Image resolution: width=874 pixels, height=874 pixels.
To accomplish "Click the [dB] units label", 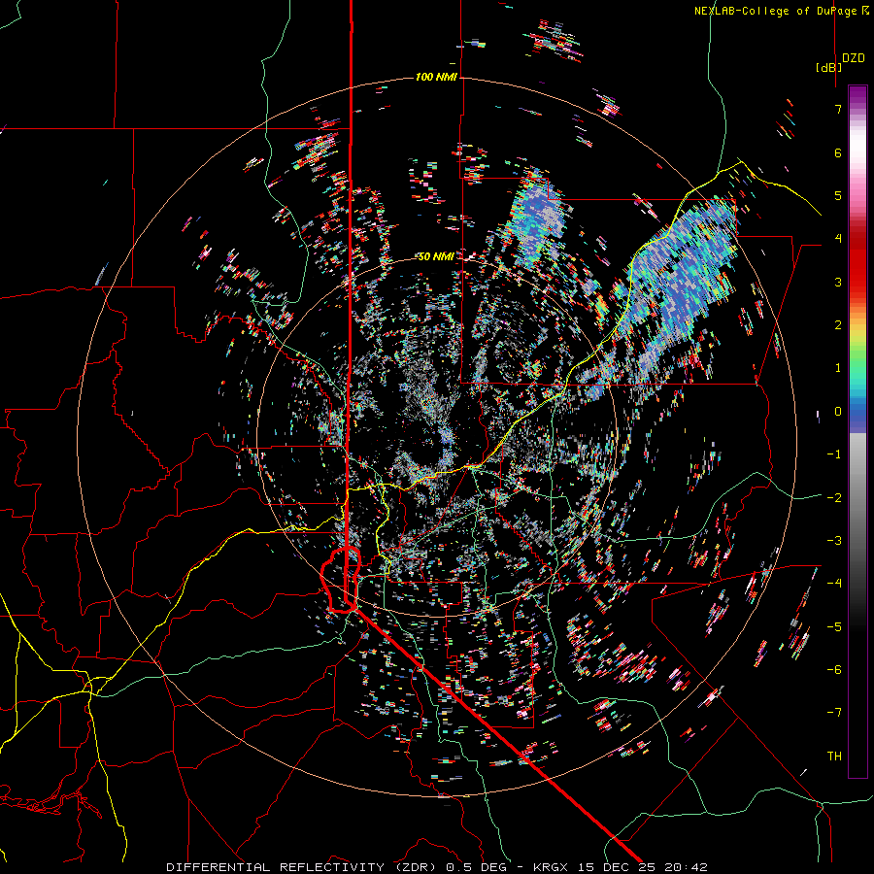I will click(x=828, y=67).
